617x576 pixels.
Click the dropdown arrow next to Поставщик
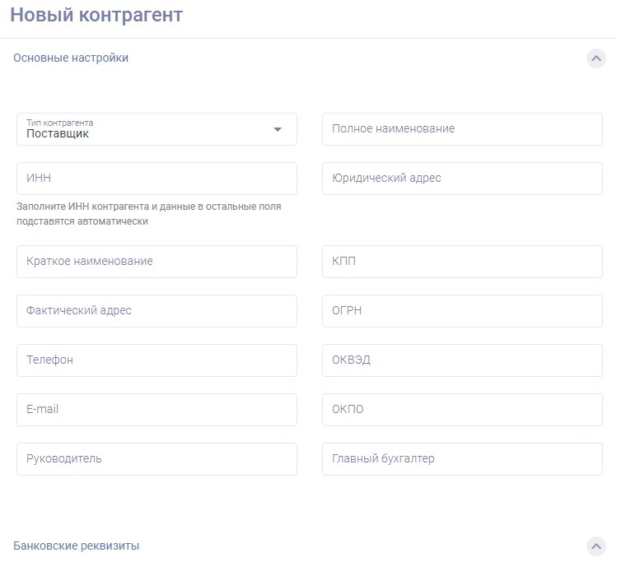(278, 129)
